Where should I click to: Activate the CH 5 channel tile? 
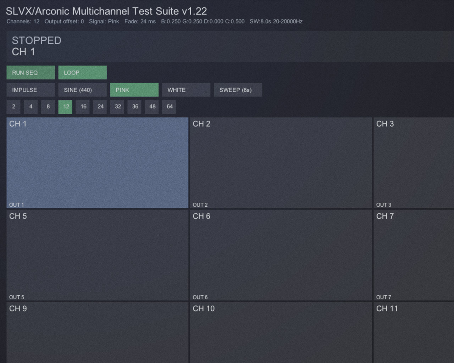(x=97, y=255)
